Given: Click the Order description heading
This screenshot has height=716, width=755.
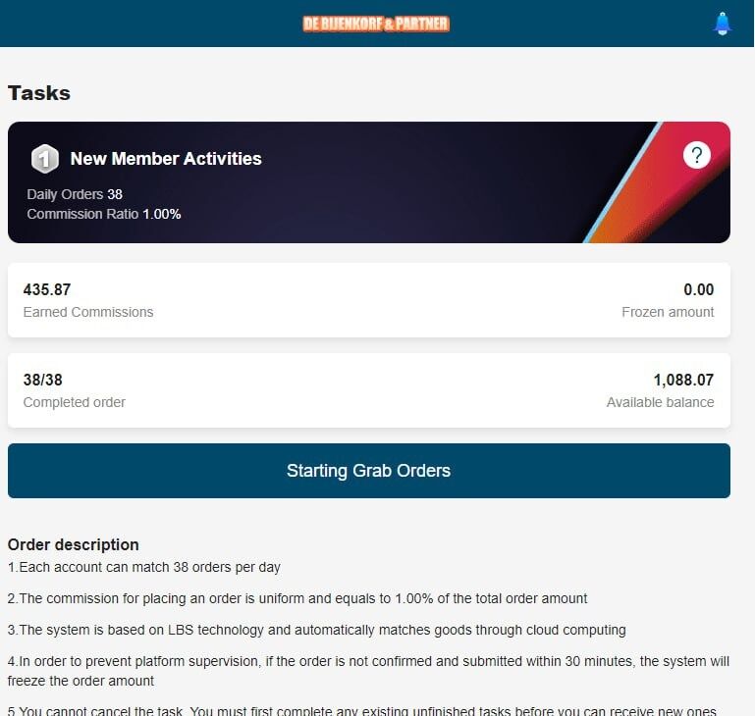Looking at the screenshot, I should pos(74,544).
